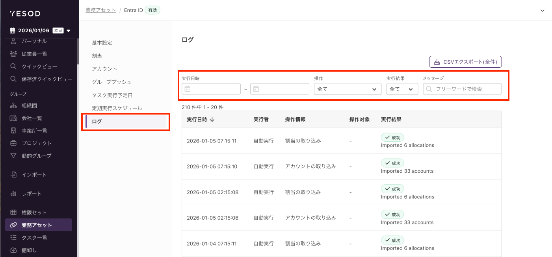This screenshot has height=257, width=552.
Task: Click the 権限セット grid icon
Action: (13, 213)
